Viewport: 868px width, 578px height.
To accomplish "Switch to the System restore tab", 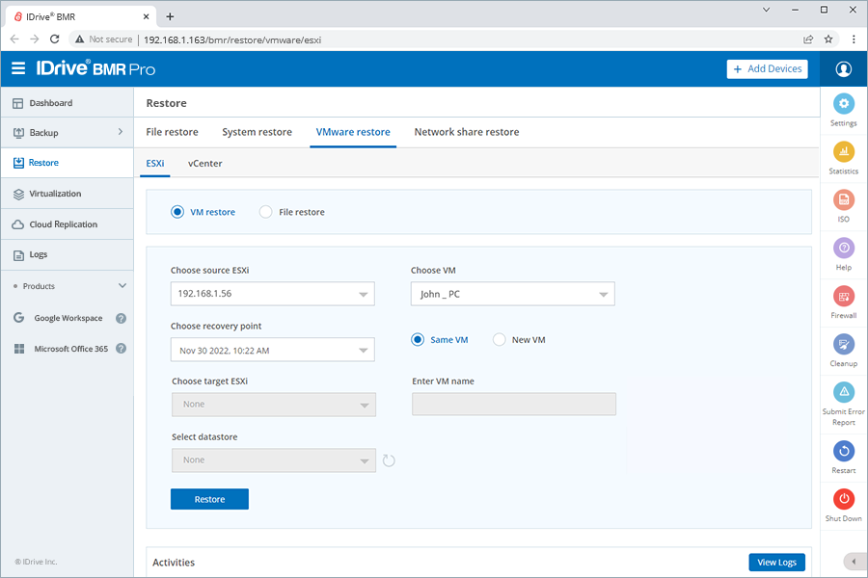I will coord(257,132).
